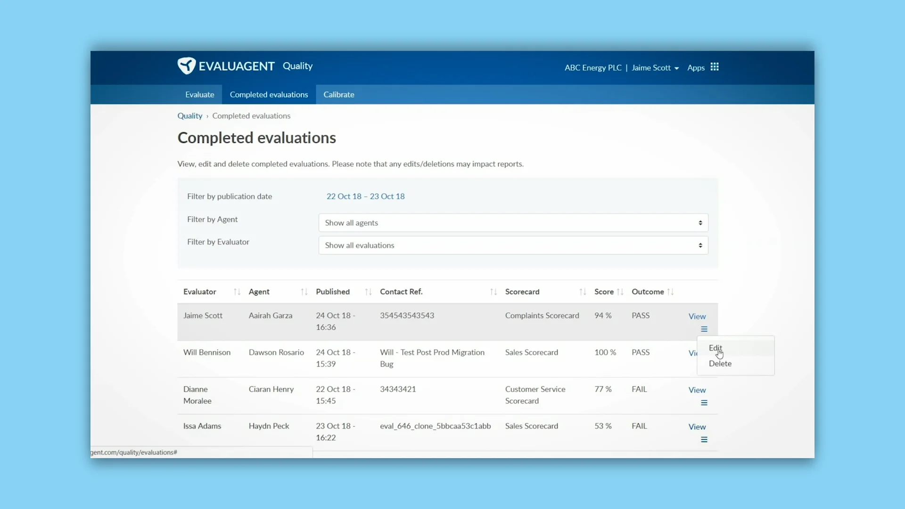Click the Completed evaluations breadcrumb text

251,116
